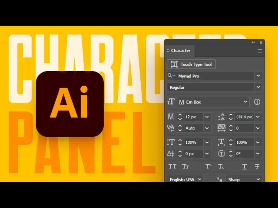Toggle Strikethrough formatting
Screen dimensions: 278x208
pos(257,166)
